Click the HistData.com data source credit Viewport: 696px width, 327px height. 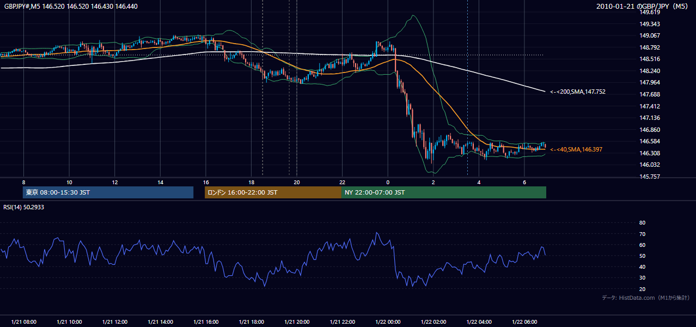[x=646, y=298]
